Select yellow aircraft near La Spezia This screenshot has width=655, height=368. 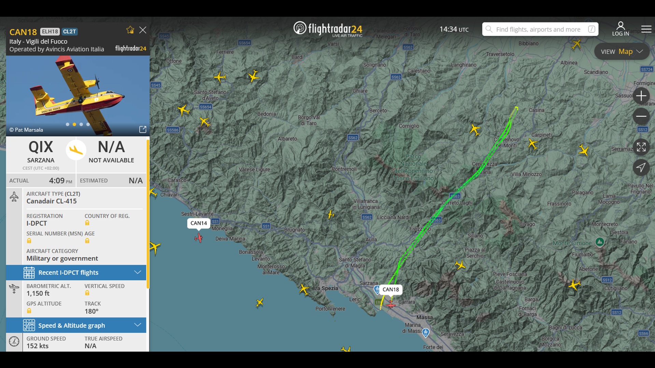point(304,289)
